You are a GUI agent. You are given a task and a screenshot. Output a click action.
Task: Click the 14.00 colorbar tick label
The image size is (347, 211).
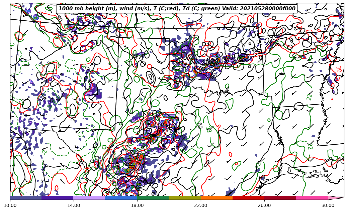pos(74,205)
